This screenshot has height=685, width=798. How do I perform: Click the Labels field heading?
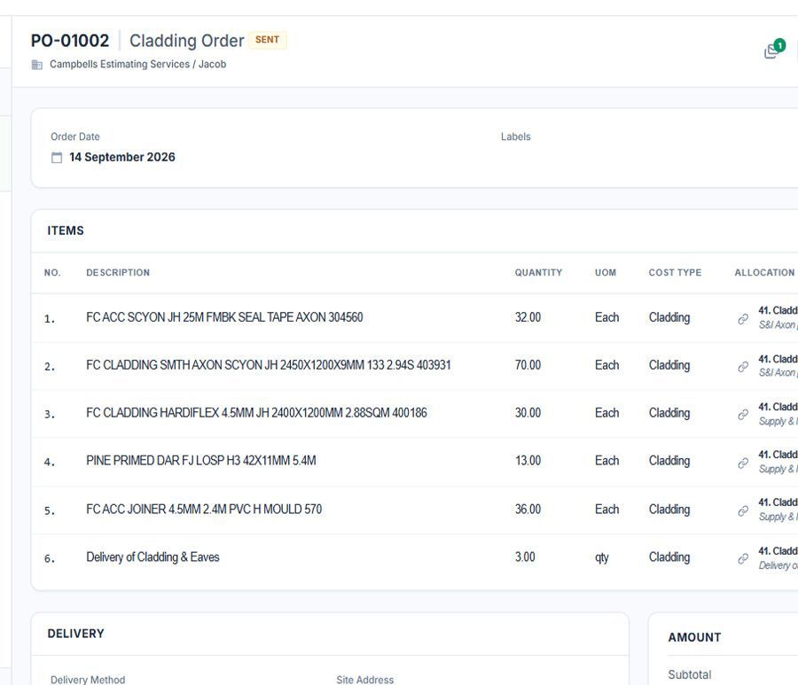click(515, 136)
